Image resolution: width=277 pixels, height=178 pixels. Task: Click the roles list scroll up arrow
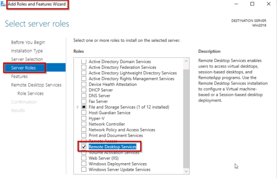pyautogui.click(x=186, y=61)
